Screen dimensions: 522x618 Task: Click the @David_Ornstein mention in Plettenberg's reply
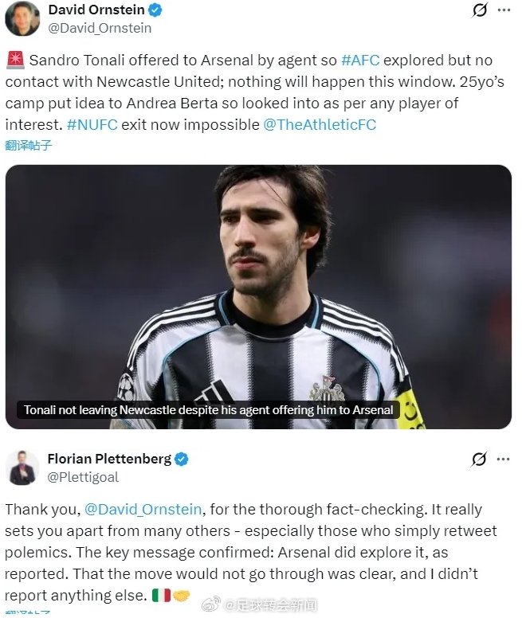[143, 509]
